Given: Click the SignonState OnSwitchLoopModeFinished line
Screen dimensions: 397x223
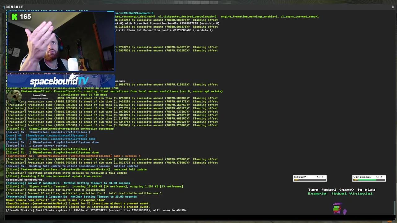Looking at the screenshot, I should click(73, 156).
